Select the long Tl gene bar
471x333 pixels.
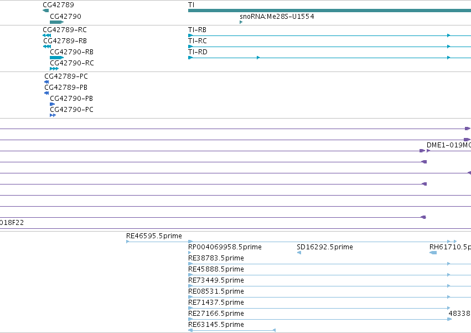click(329, 11)
